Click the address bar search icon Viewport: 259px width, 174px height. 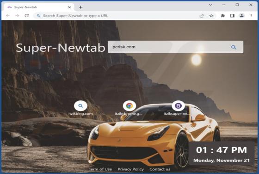(x=38, y=16)
